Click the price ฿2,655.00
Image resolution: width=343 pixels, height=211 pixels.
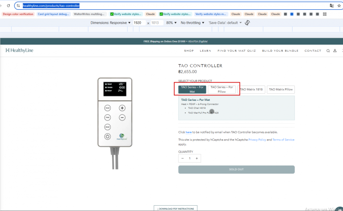pyautogui.click(x=188, y=72)
